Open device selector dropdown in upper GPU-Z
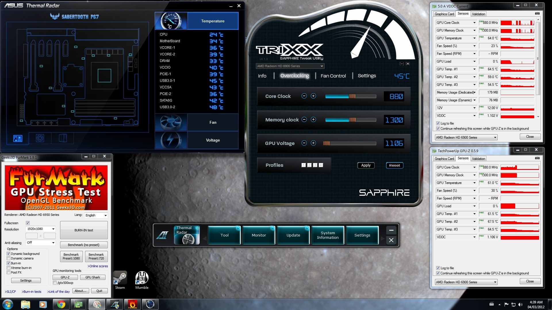Screen dimensions: 552x310 coord(466,137)
